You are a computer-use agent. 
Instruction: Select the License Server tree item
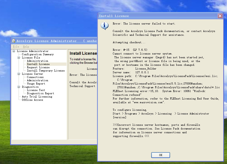click(32, 74)
